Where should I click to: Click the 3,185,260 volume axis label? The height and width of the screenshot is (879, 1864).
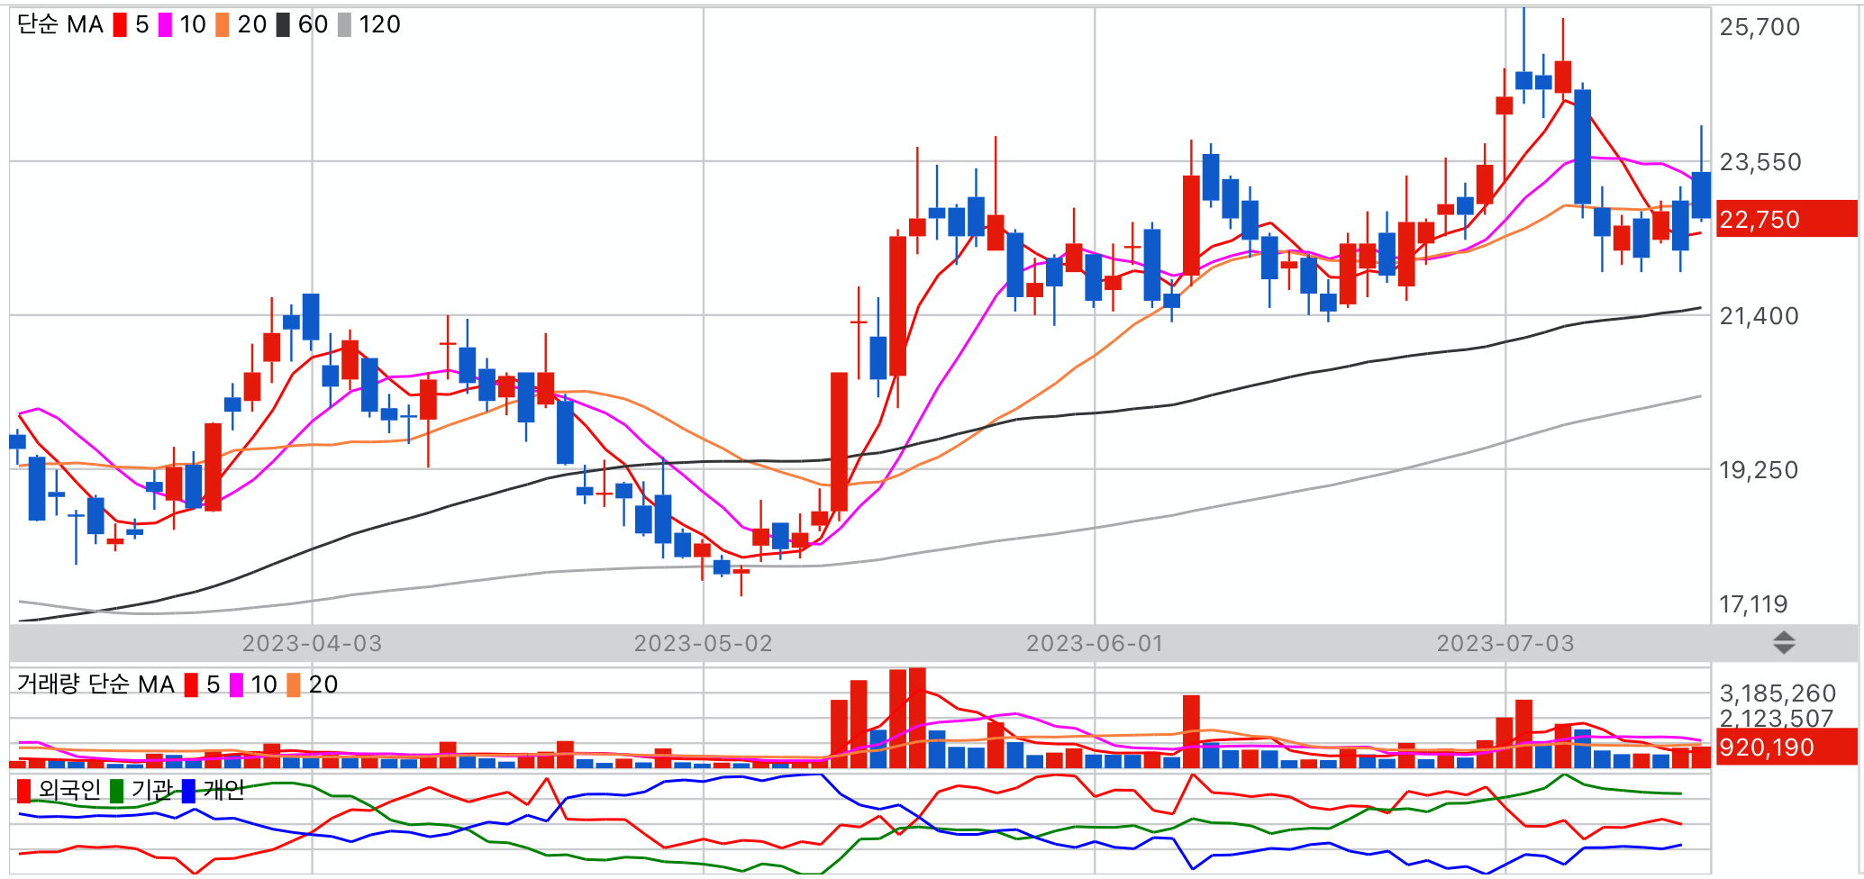[x=1778, y=693]
